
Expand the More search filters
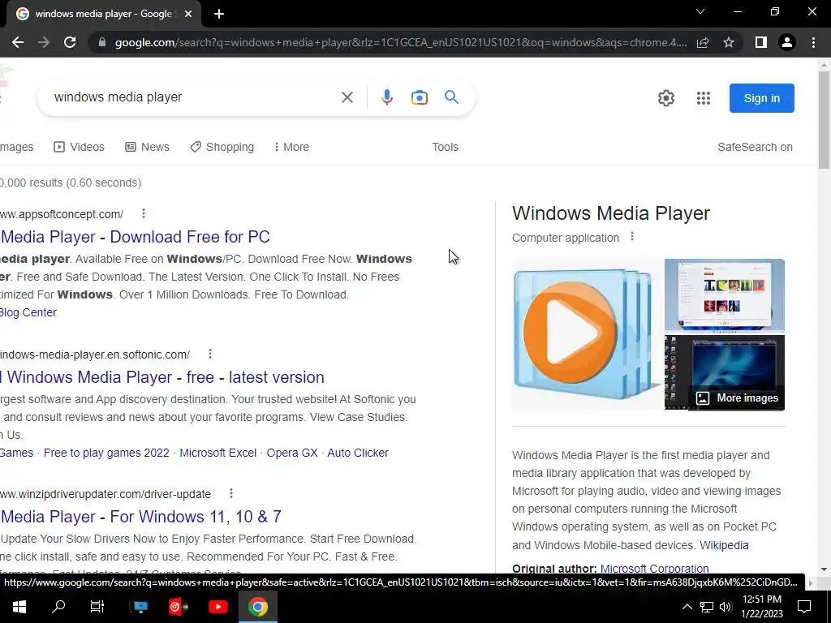tap(291, 148)
